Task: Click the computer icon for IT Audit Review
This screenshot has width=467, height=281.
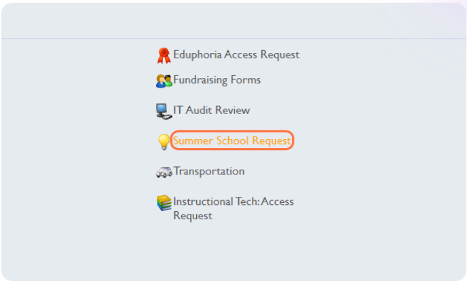Action: (x=163, y=111)
